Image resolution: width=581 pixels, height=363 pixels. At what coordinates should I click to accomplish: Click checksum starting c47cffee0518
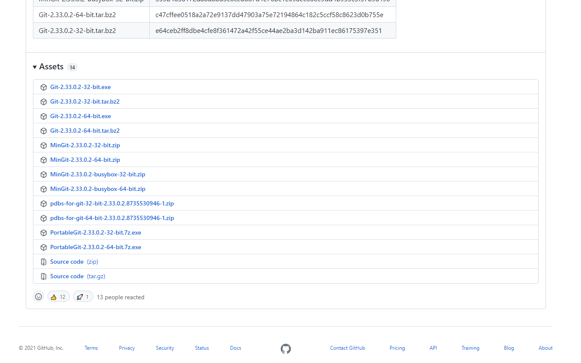click(270, 15)
